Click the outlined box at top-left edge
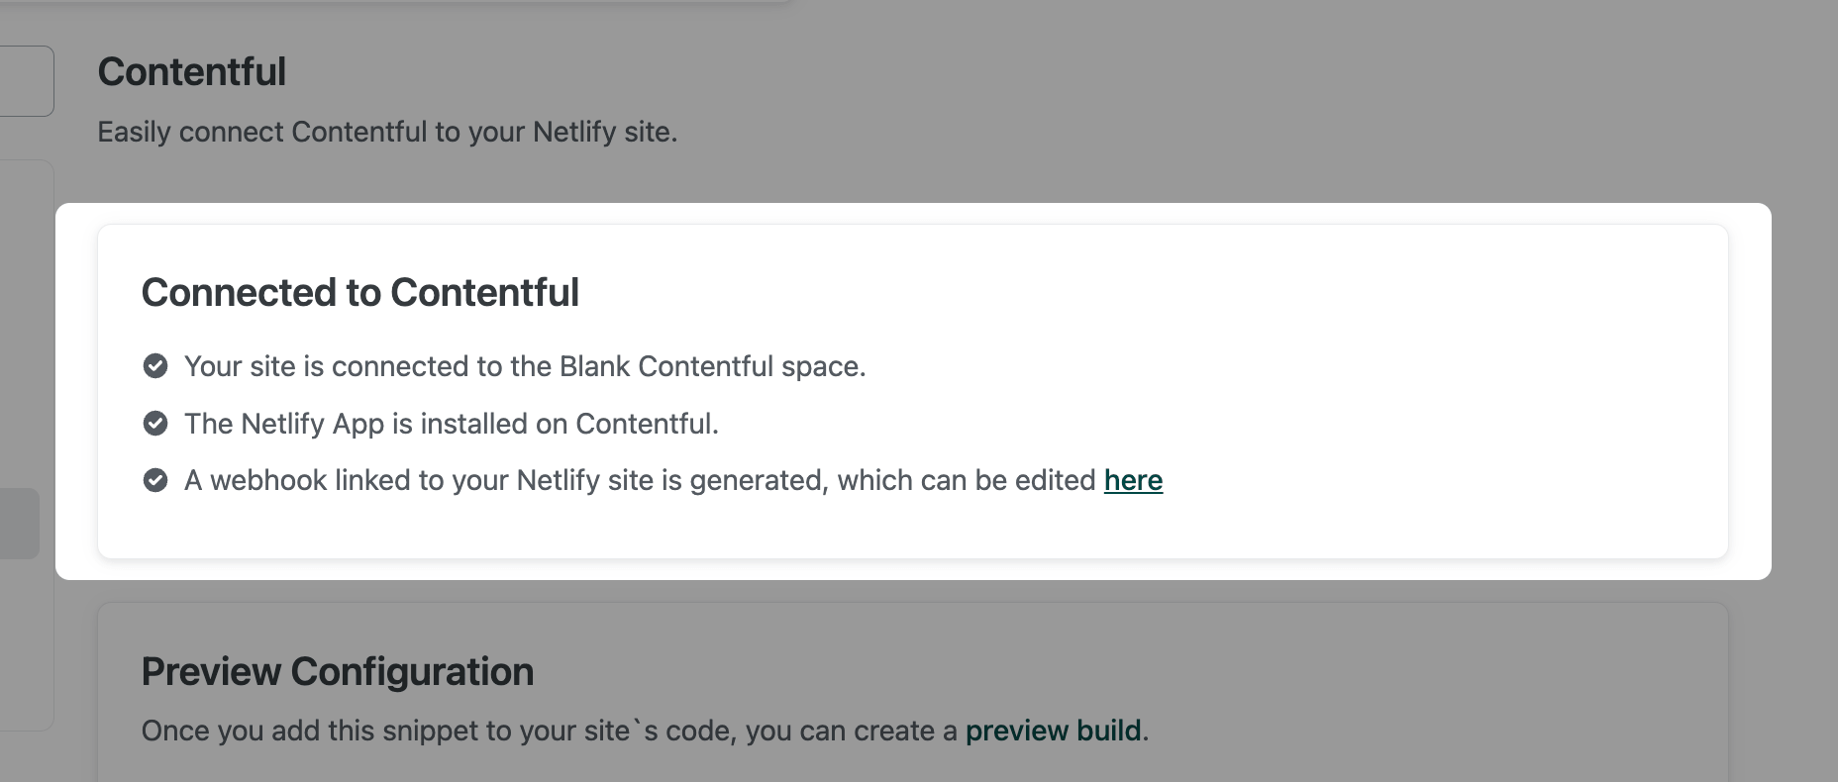This screenshot has width=1838, height=782. click(x=26, y=81)
